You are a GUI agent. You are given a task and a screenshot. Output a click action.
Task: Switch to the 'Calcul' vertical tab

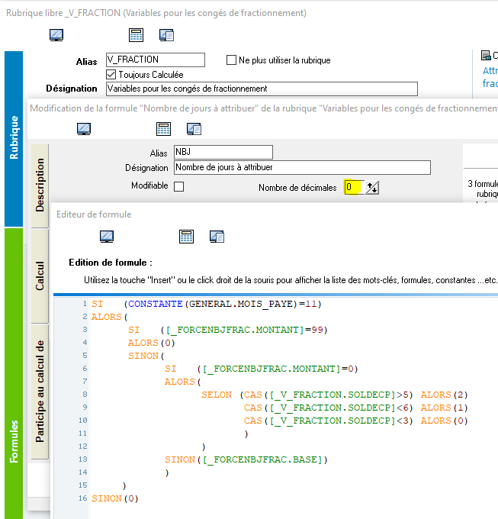40,276
